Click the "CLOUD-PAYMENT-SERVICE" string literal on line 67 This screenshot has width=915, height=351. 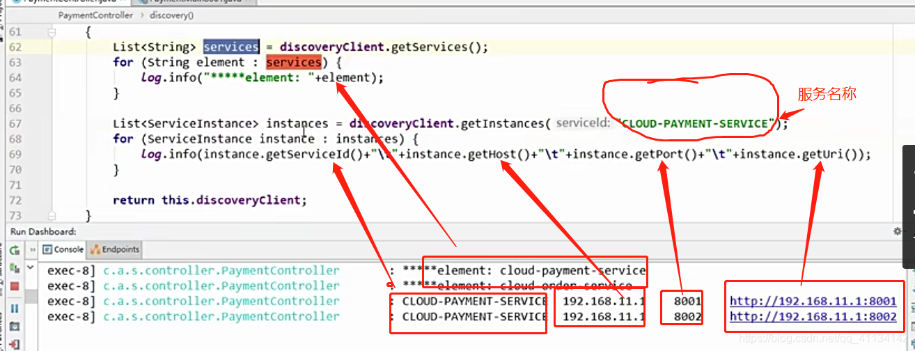click(696, 123)
